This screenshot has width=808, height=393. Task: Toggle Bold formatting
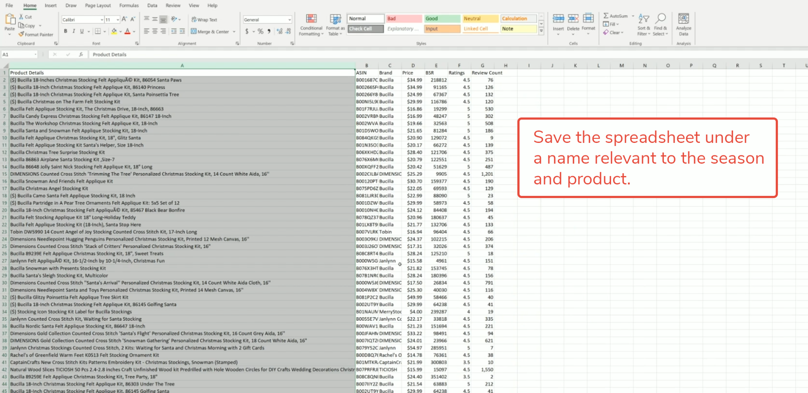click(x=65, y=31)
